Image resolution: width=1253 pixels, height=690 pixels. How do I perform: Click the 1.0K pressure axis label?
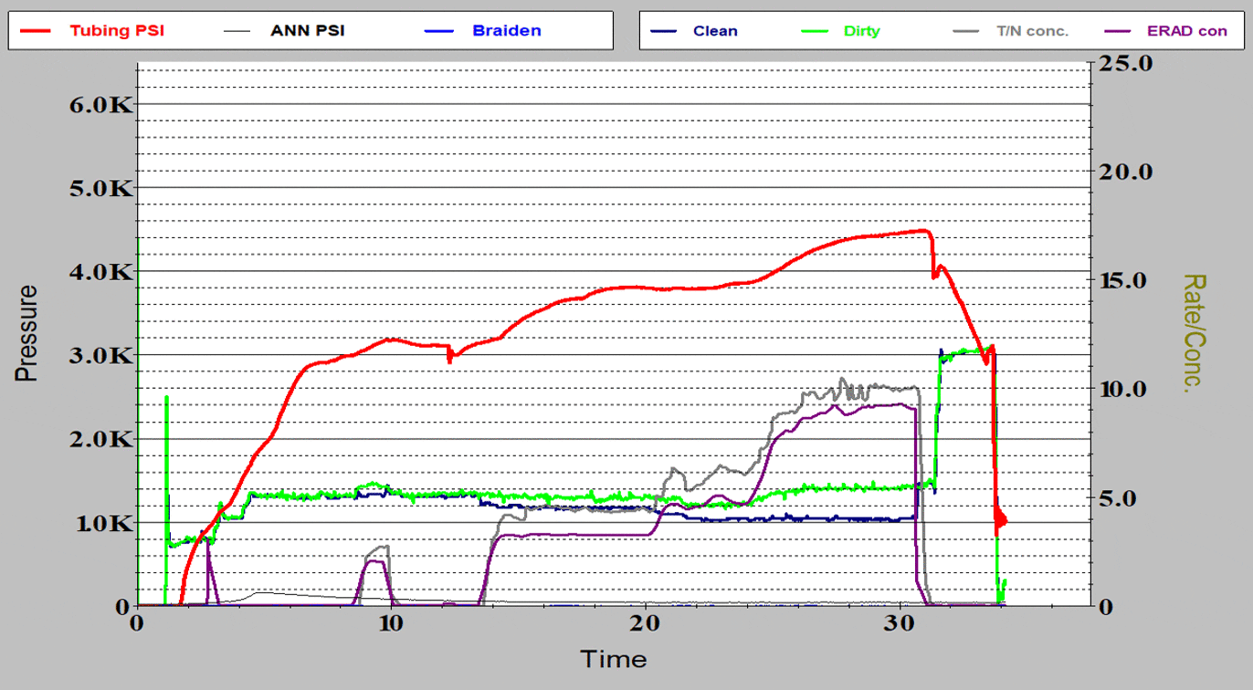click(x=101, y=523)
